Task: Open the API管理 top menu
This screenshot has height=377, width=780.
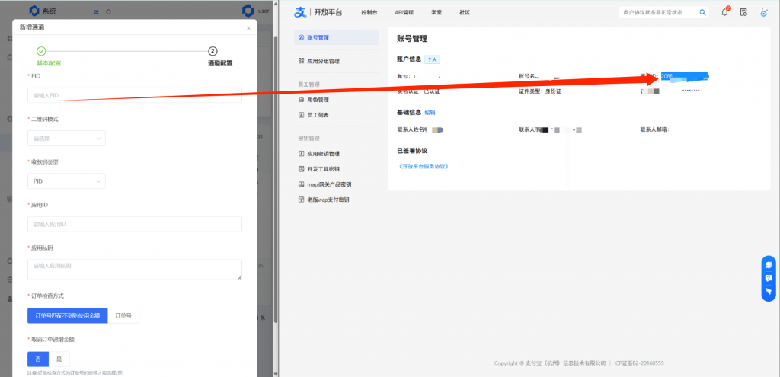Action: [x=404, y=12]
